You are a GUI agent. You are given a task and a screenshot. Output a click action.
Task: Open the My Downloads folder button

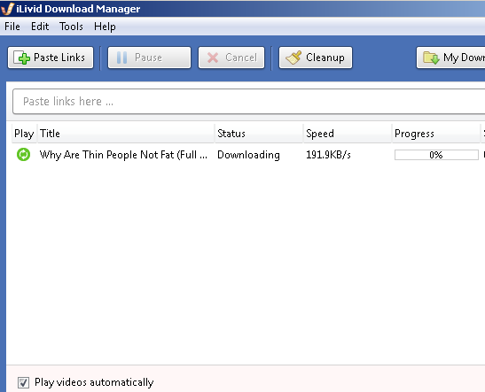point(451,58)
